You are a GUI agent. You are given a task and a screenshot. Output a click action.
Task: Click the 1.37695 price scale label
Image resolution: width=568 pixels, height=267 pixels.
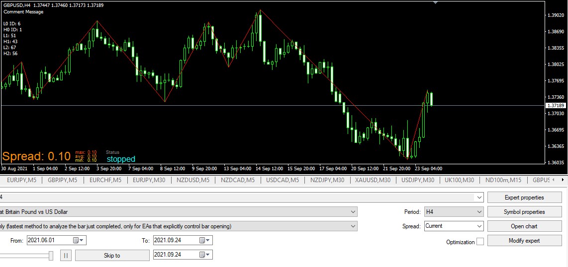point(557,80)
